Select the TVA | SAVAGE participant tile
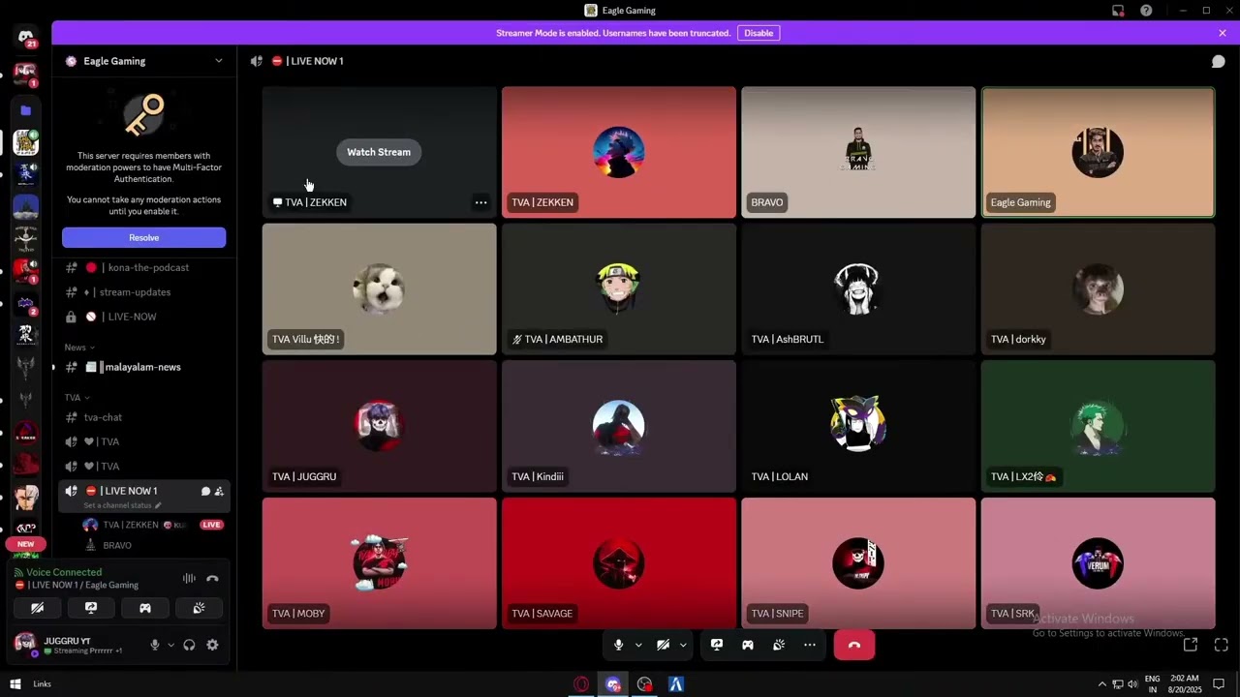Screen dimensions: 1240x697 pos(619,563)
